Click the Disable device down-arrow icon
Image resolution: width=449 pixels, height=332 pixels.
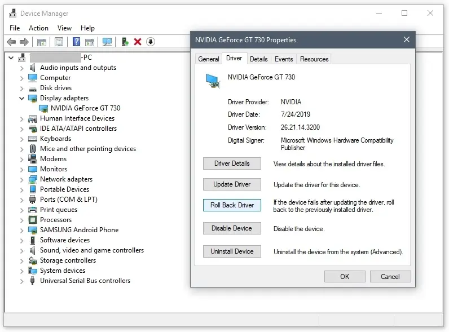coord(151,42)
